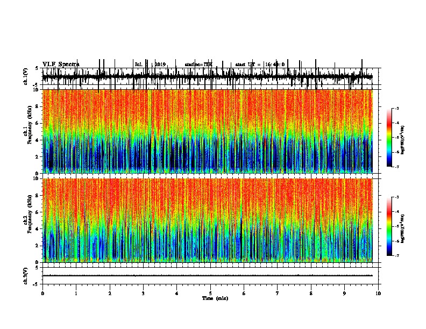The width and height of the screenshot is (426, 329).
Task: Click the "3" tick on the time axis
Action: point(143,294)
